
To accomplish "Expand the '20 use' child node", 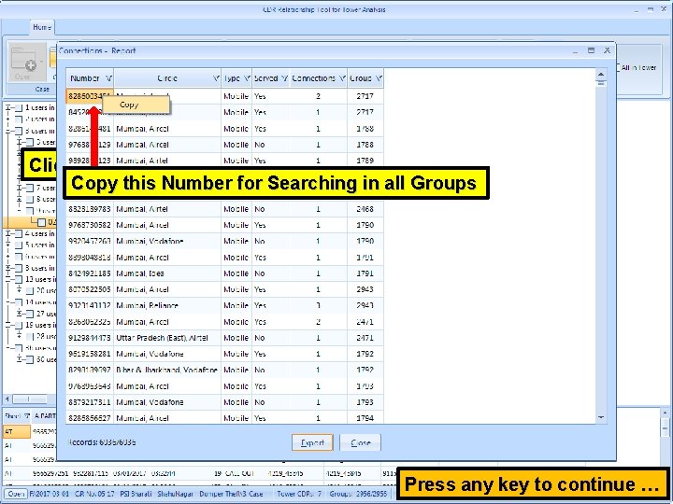I will coord(19,290).
